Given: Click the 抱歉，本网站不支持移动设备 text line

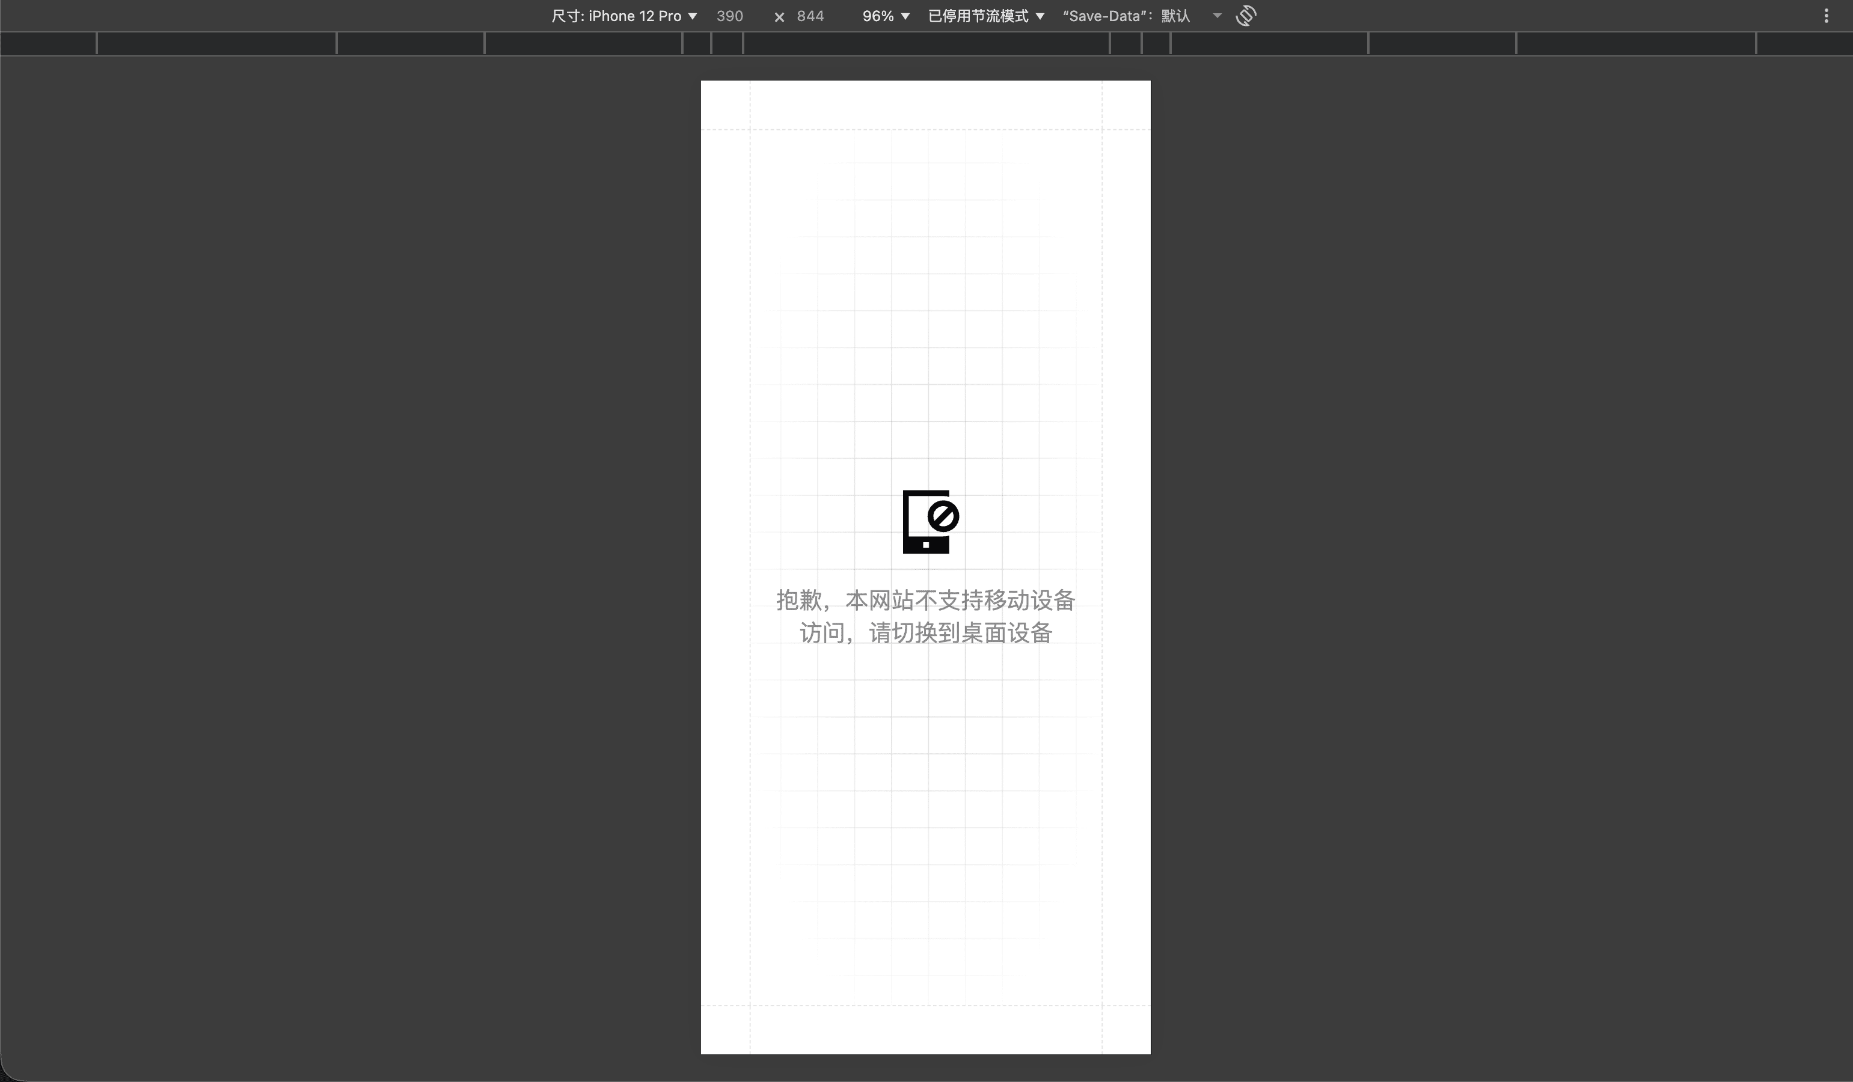Looking at the screenshot, I should click(x=926, y=600).
